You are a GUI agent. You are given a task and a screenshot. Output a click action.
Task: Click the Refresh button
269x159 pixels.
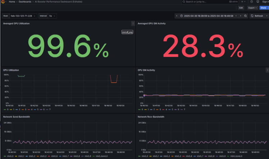[x=257, y=16]
